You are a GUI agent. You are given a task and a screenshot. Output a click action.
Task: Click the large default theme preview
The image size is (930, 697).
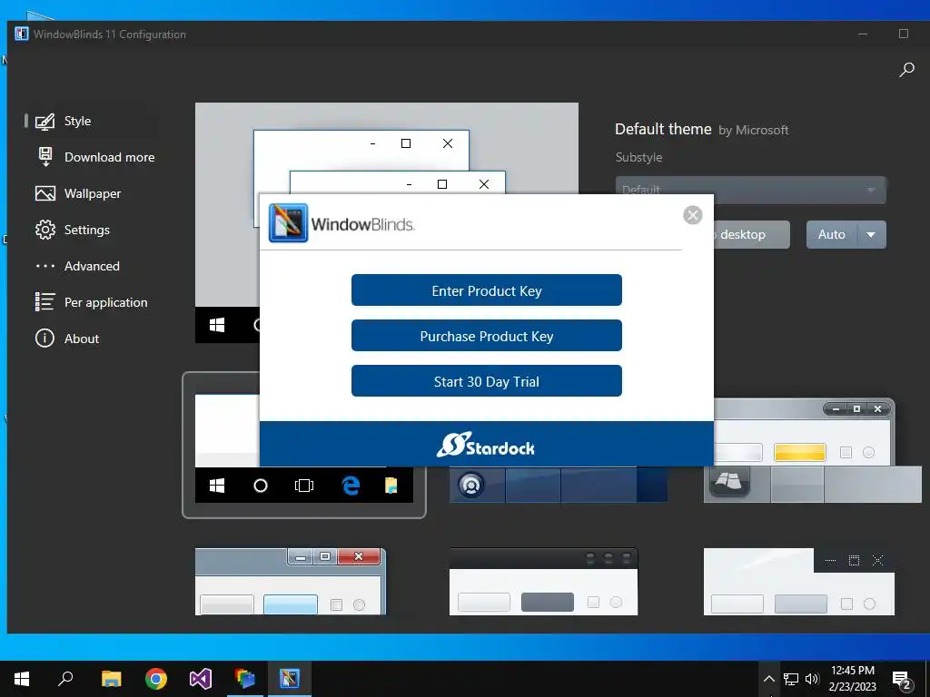coord(386,148)
